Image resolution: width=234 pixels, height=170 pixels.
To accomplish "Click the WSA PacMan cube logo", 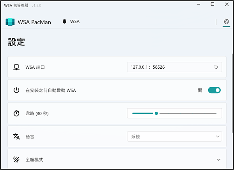I will tap(10, 22).
